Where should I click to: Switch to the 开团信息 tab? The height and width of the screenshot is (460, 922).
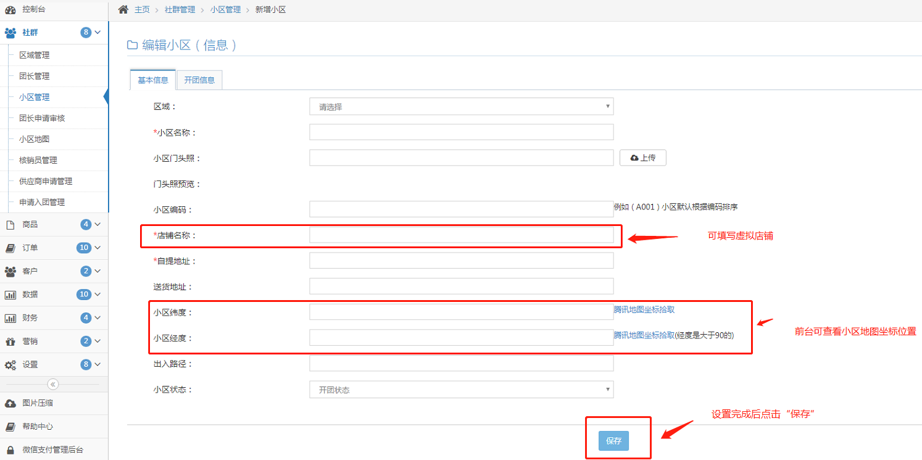(x=199, y=80)
